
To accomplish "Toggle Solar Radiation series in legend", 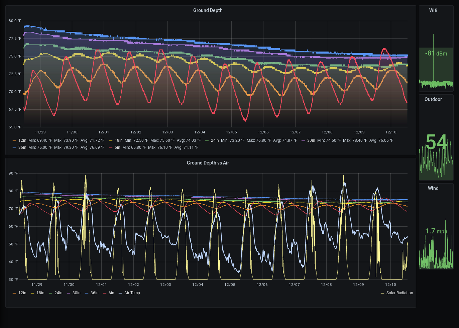I will [x=399, y=293].
